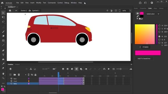Click the hex color FF089D field
This screenshot has width=168, height=94.
coord(146,47)
